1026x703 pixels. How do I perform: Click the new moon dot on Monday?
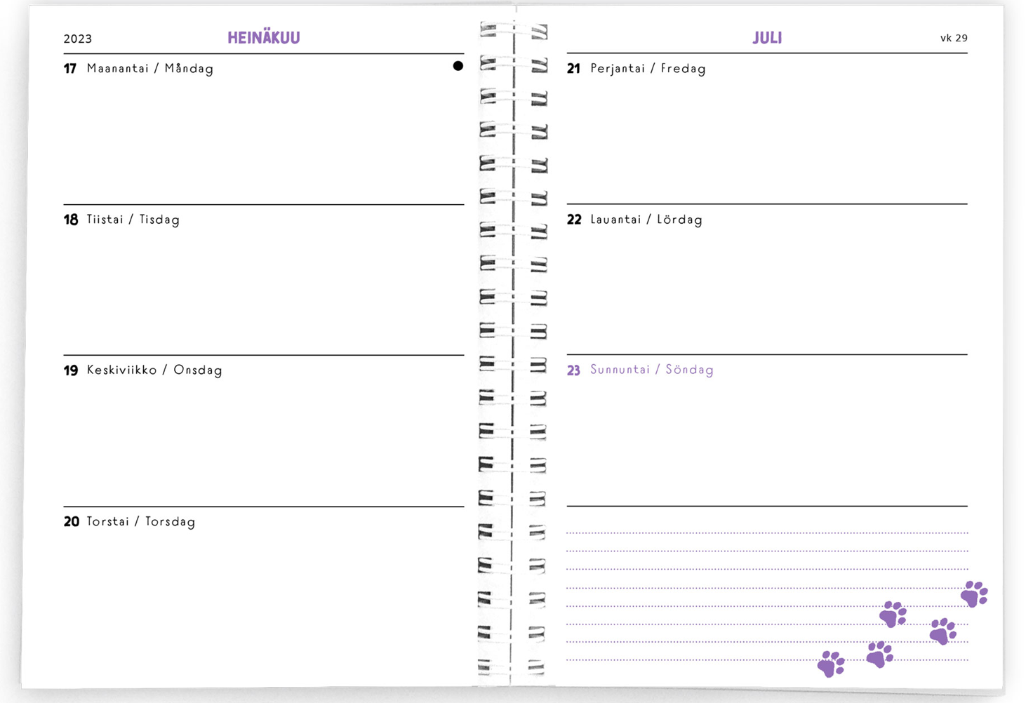pyautogui.click(x=458, y=66)
